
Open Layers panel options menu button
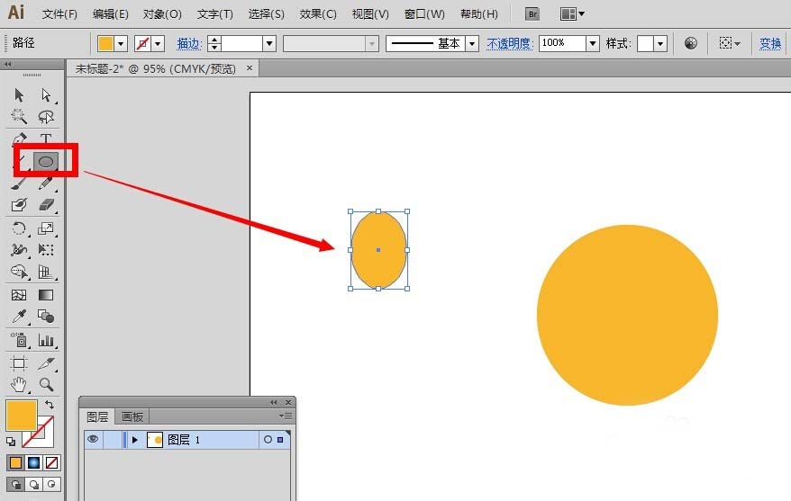[x=286, y=416]
